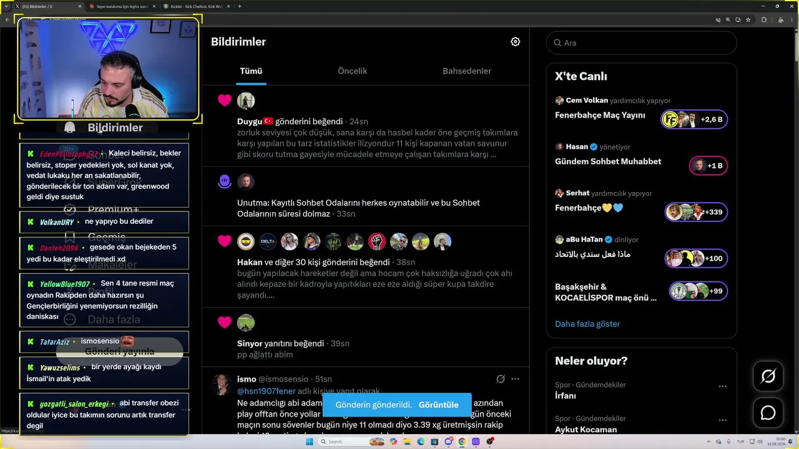Screen dimensions: 799x449
Task: Open Sinyor's avatar on the reply-like notification
Action: 246,322
